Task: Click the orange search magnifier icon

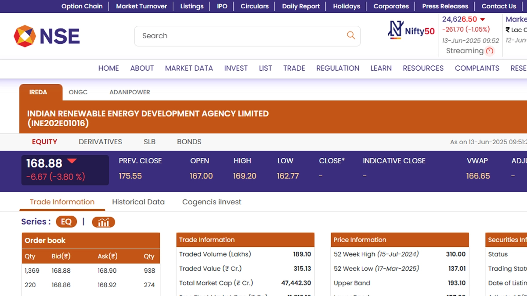Action: point(350,36)
